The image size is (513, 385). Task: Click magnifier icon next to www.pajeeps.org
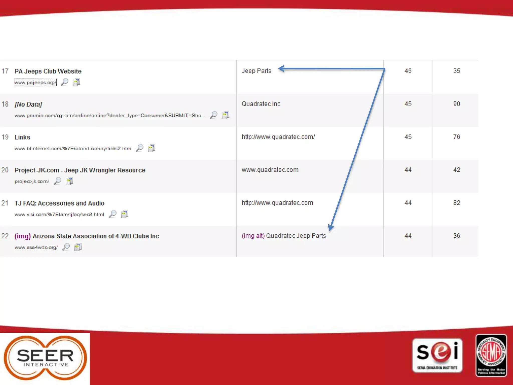pos(65,82)
